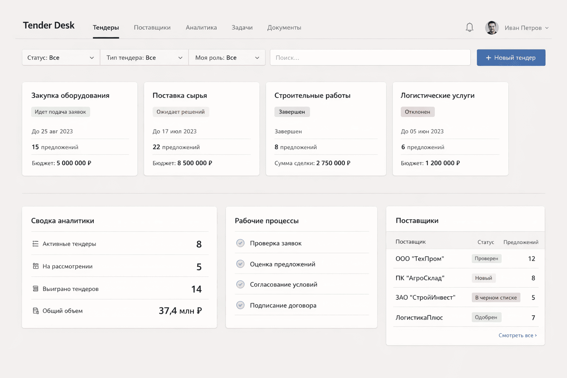Image resolution: width=567 pixels, height=378 pixels.
Task: Click the plus icon in Новый тендер
Action: coord(488,58)
